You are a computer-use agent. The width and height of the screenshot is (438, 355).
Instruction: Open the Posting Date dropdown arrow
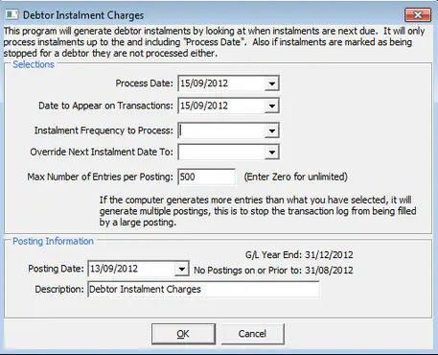pos(181,269)
